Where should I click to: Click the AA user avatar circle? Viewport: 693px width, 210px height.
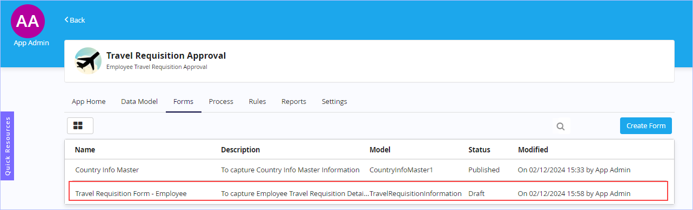click(28, 21)
